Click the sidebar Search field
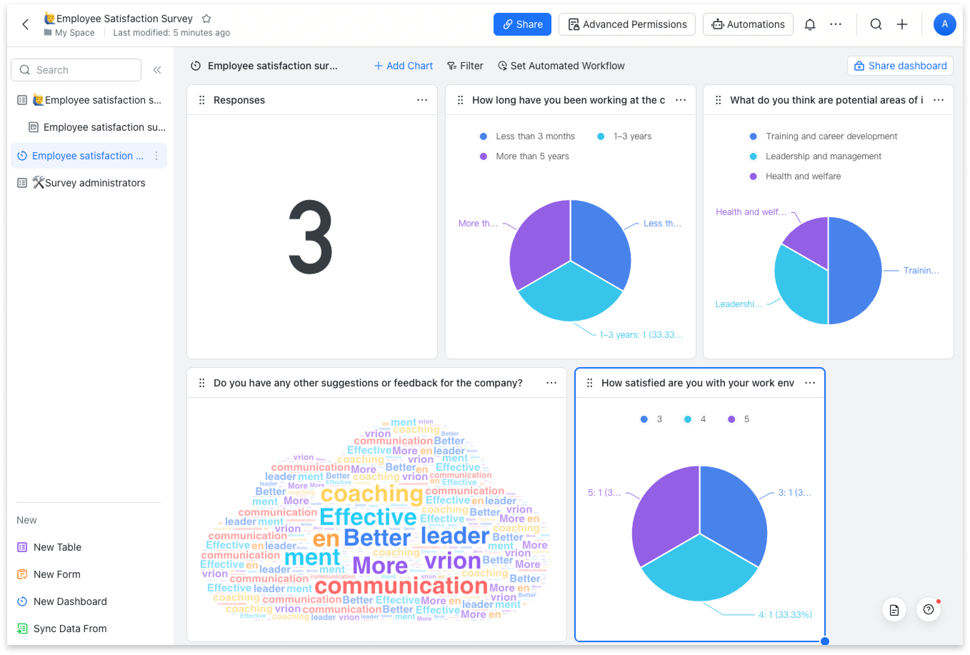970x655 pixels. (x=76, y=70)
